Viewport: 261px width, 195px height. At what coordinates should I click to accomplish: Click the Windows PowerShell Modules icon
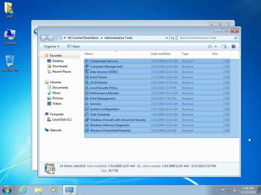(87, 130)
